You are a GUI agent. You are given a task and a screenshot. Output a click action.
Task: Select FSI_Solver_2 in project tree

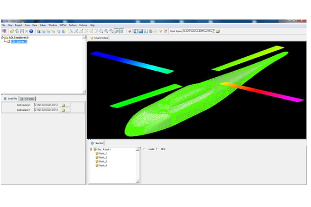(x=19, y=41)
